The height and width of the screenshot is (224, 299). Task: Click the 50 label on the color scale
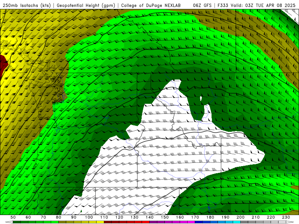pyautogui.click(x=13, y=217)
